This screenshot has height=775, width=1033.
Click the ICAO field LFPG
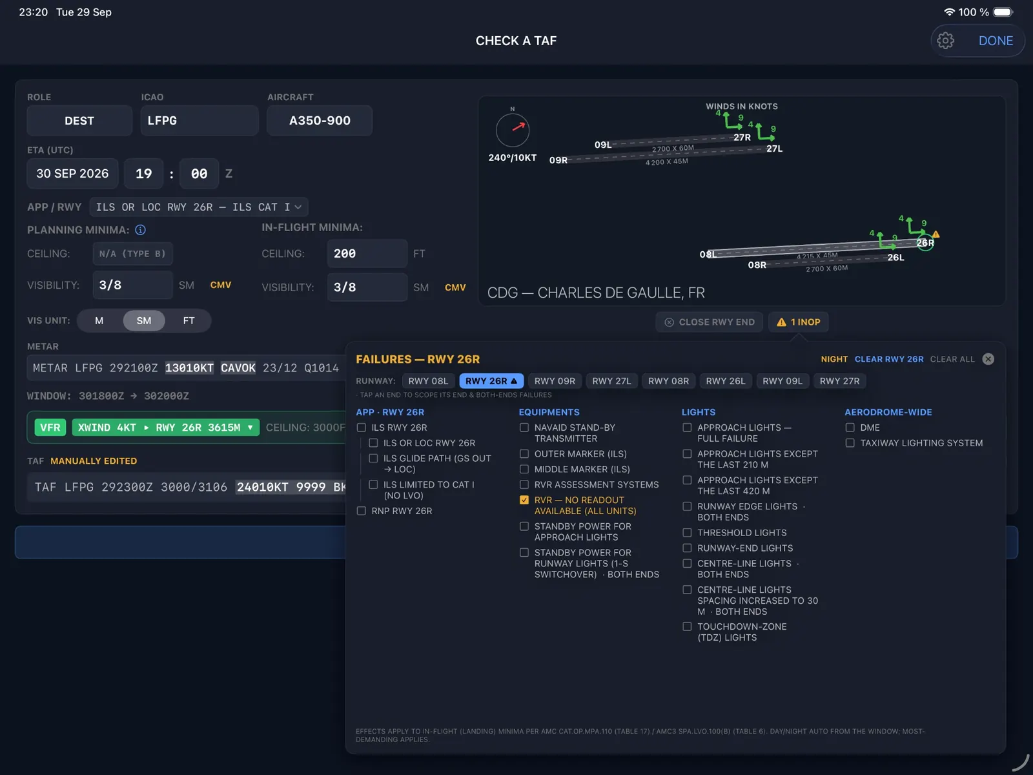coord(199,121)
